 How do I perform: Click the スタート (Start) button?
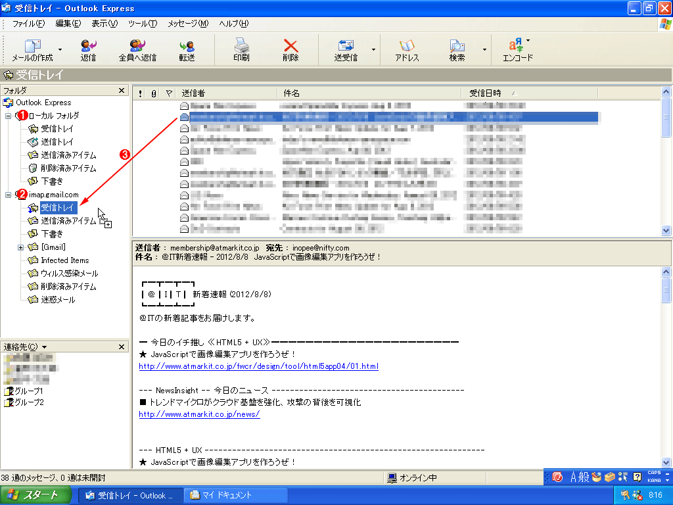coord(35,496)
